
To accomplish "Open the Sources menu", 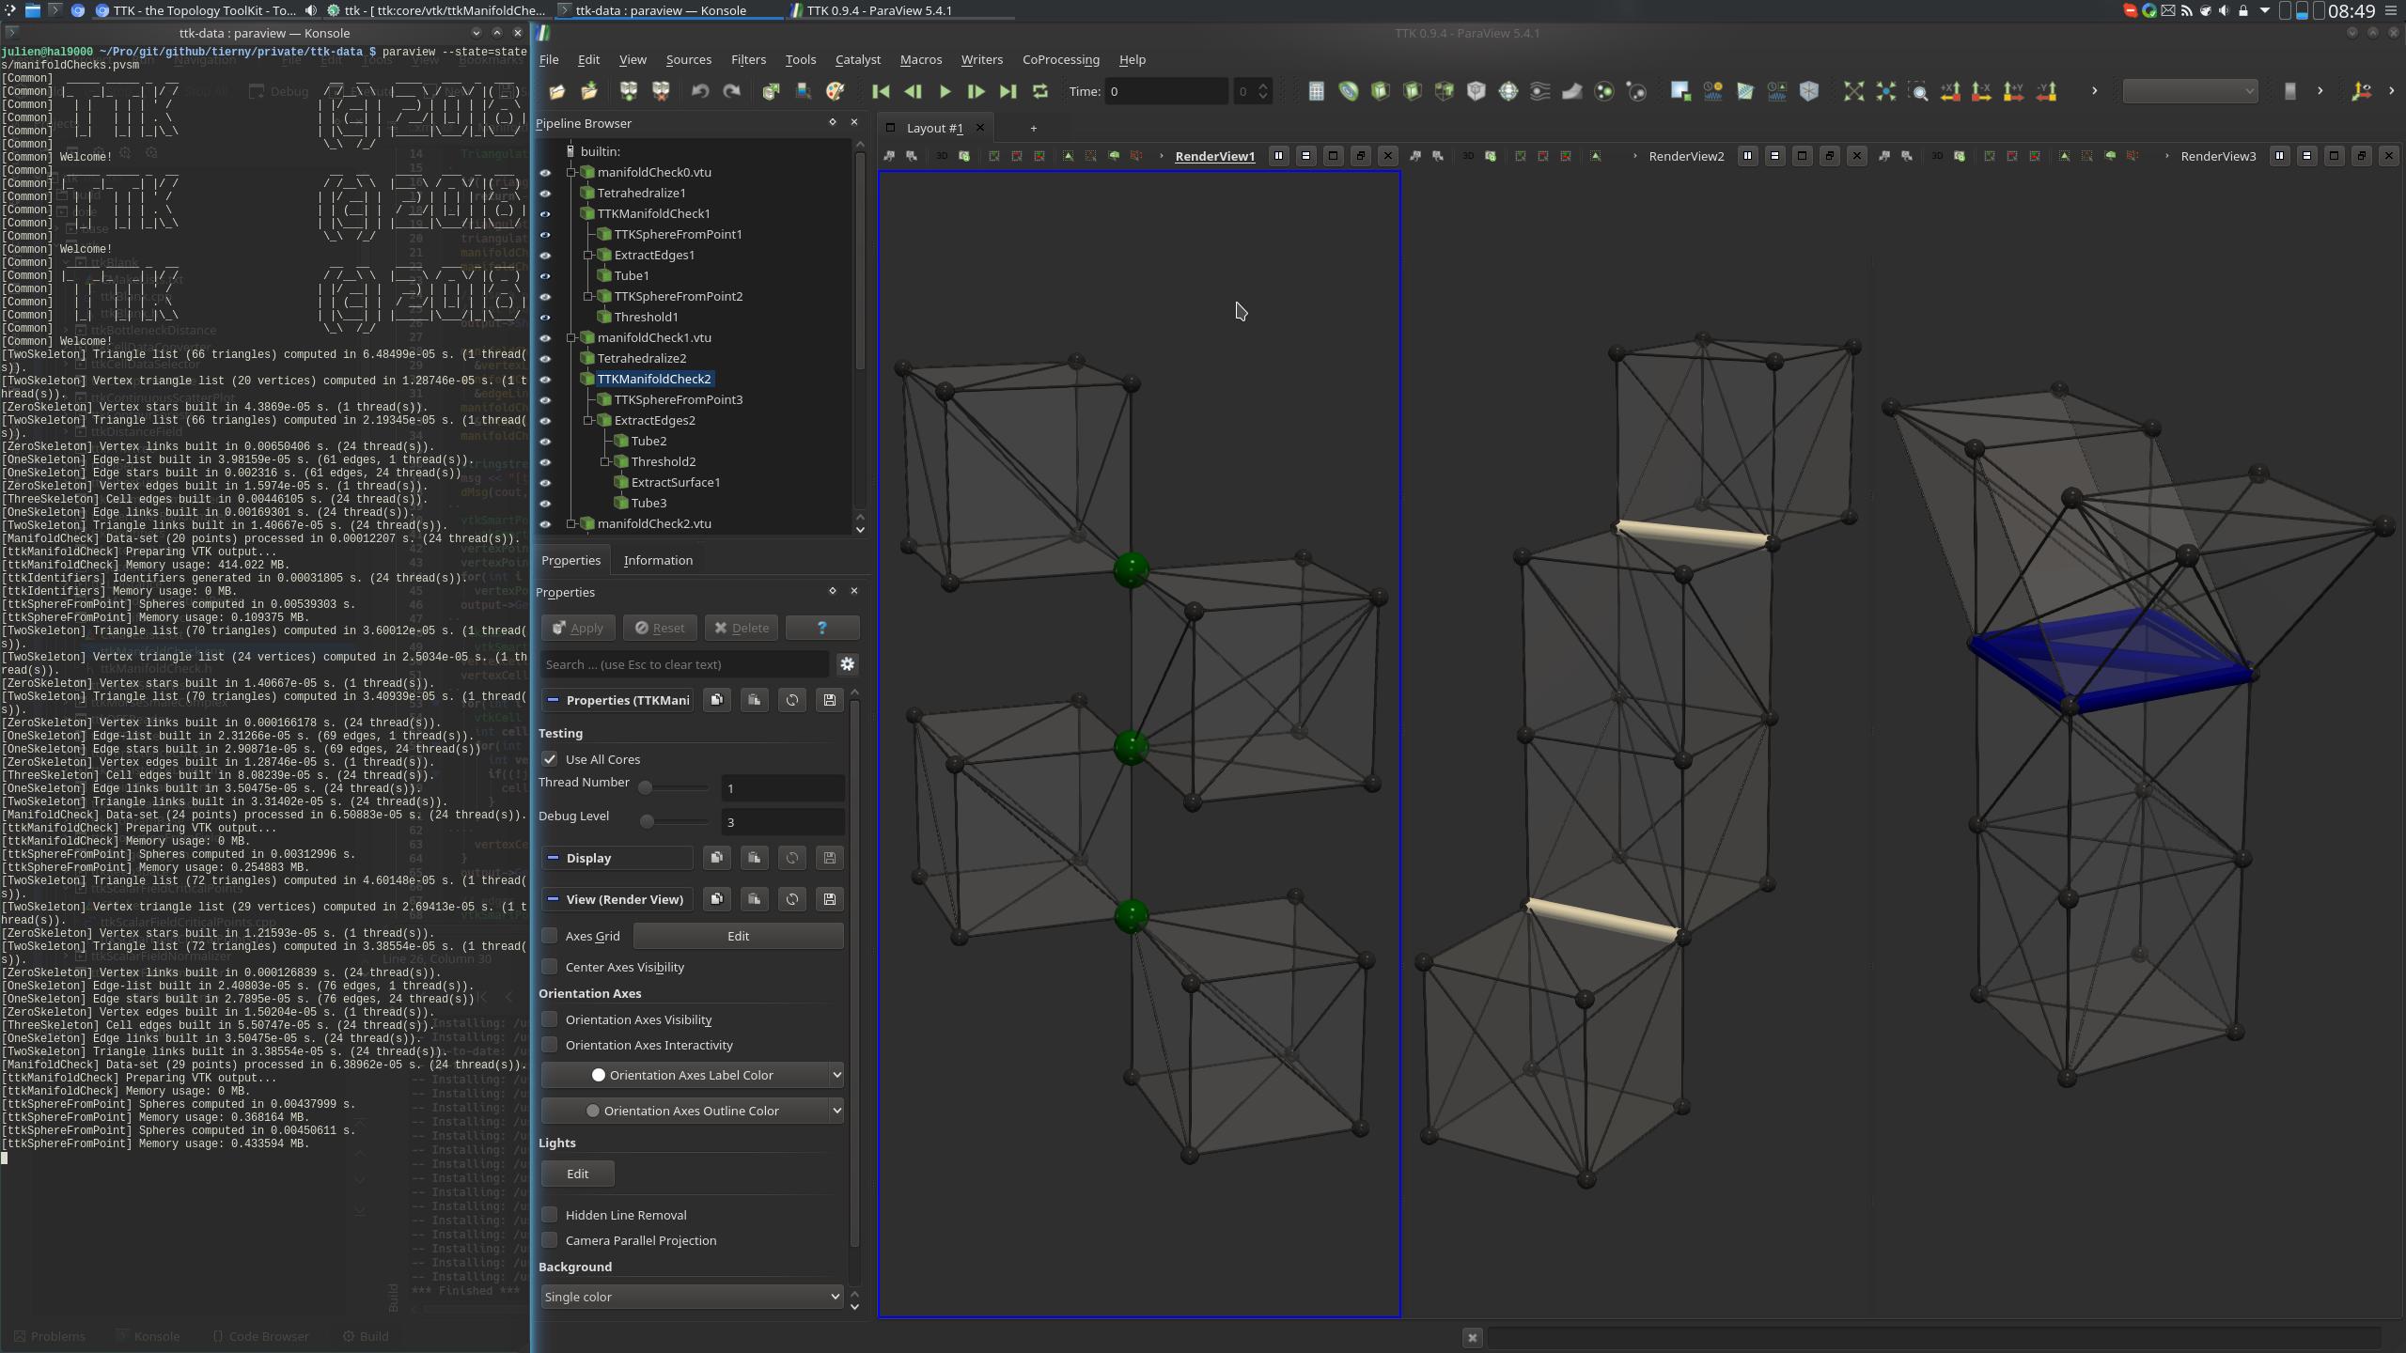I will (687, 59).
